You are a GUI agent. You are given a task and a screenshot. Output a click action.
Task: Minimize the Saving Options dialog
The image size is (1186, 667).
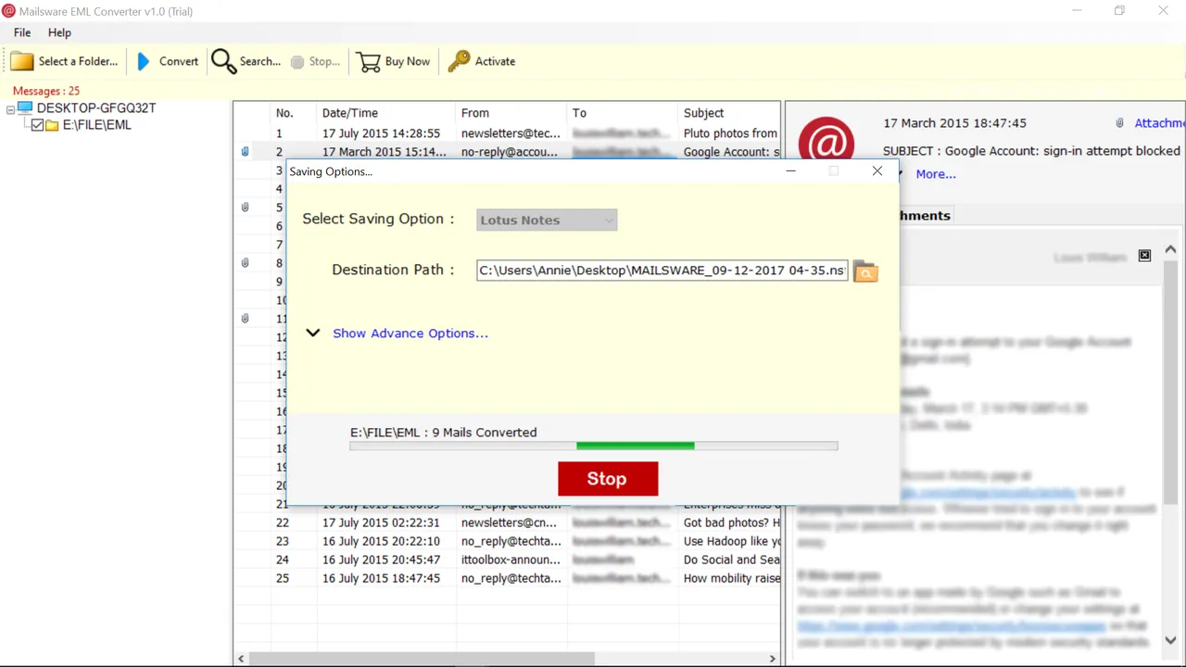click(790, 170)
